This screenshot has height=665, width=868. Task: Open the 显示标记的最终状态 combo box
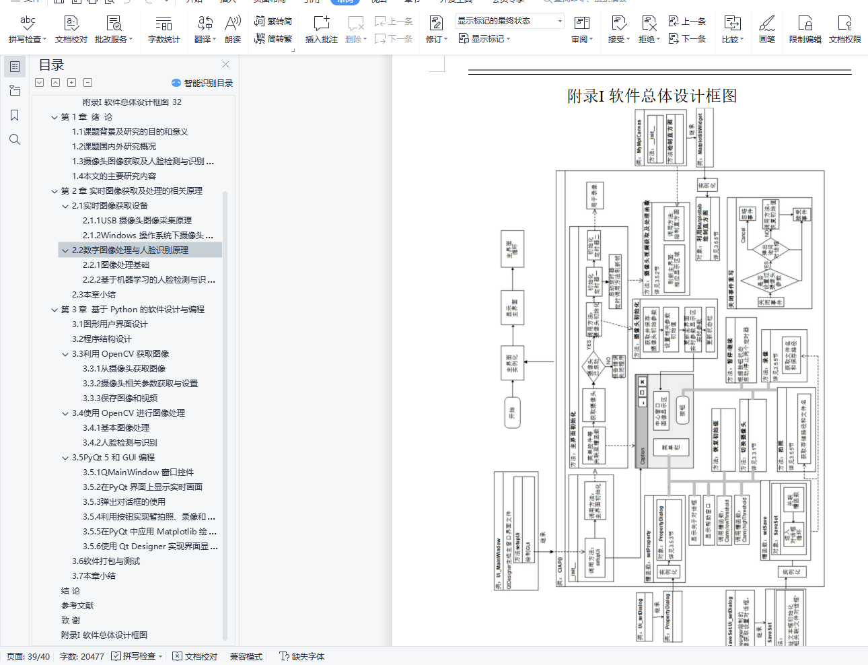[509, 21]
